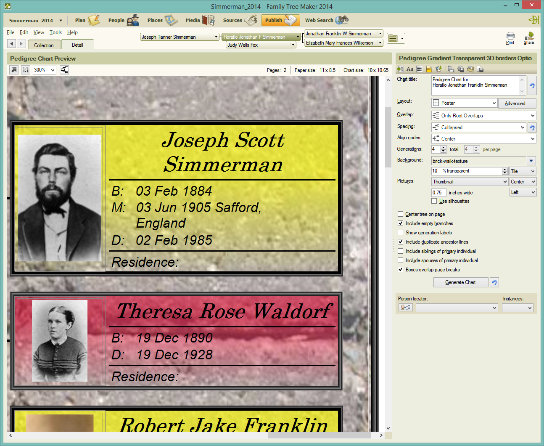This screenshot has width=544, height=446.
Task: Open the Layout Poster dropdown
Action: click(x=465, y=103)
